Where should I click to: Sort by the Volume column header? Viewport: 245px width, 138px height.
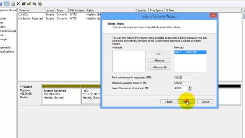pos(31,10)
